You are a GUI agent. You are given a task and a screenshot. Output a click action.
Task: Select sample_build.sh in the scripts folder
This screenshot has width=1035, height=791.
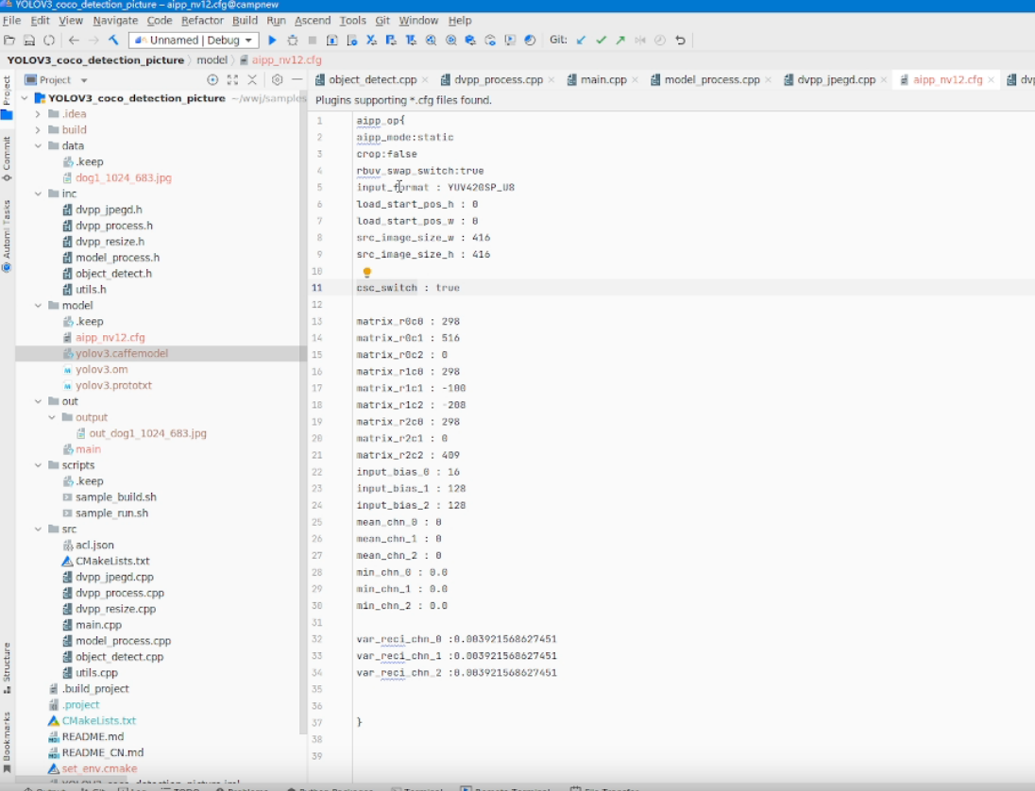(115, 497)
